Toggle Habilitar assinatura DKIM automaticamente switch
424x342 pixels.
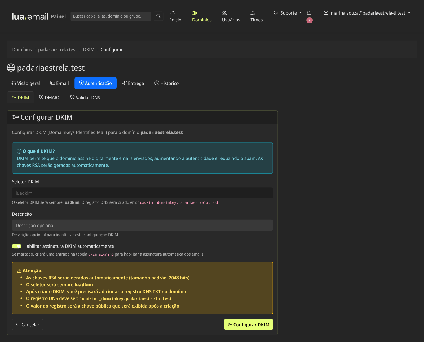click(x=16, y=246)
